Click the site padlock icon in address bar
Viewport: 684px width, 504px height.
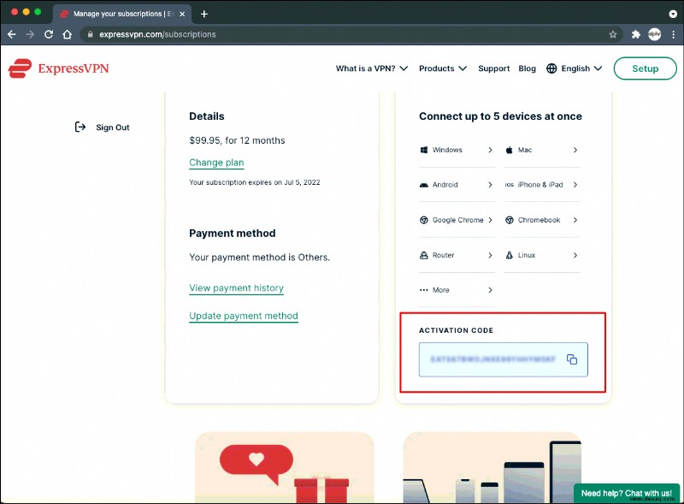pyautogui.click(x=91, y=34)
